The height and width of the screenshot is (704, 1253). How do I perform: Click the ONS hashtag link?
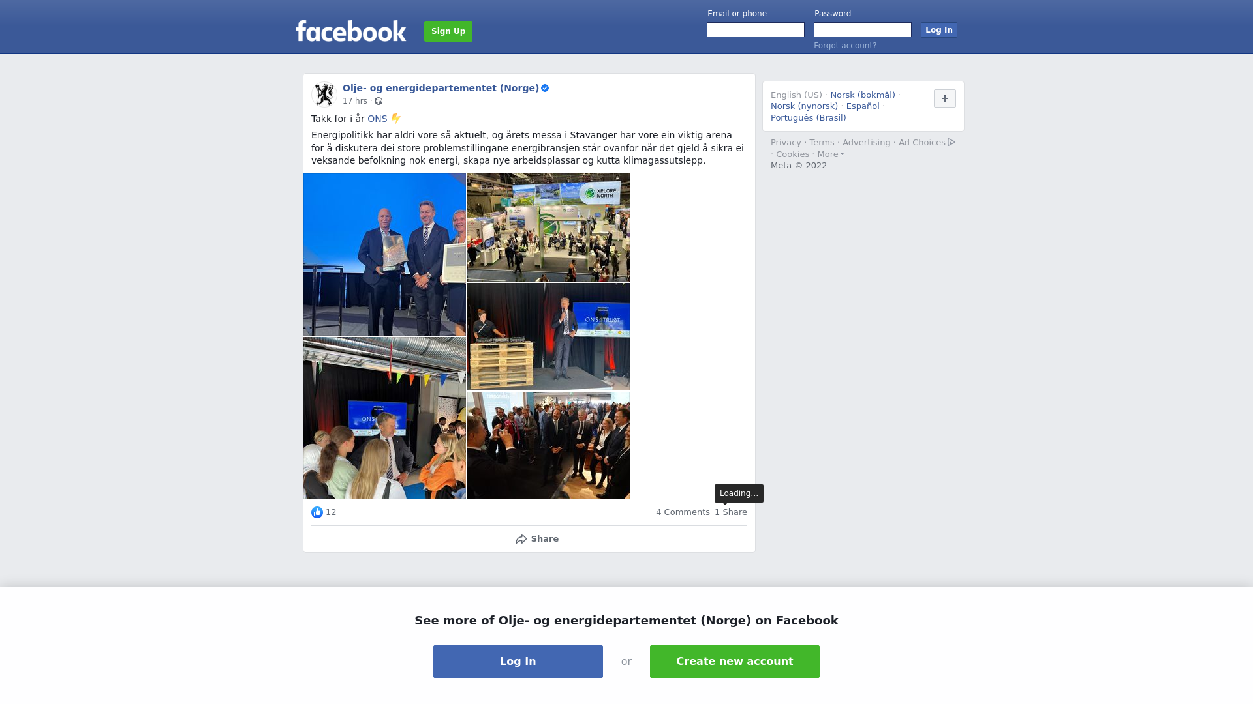point(377,119)
